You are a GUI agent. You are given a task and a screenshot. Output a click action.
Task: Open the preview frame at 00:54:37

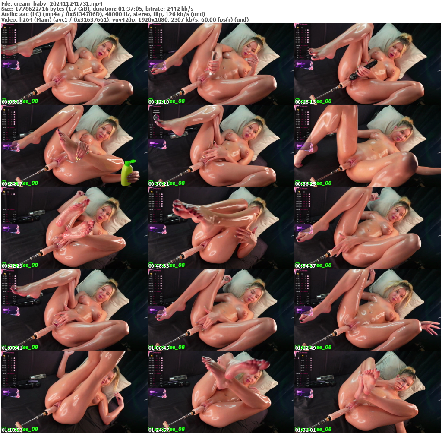pyautogui.click(x=367, y=228)
